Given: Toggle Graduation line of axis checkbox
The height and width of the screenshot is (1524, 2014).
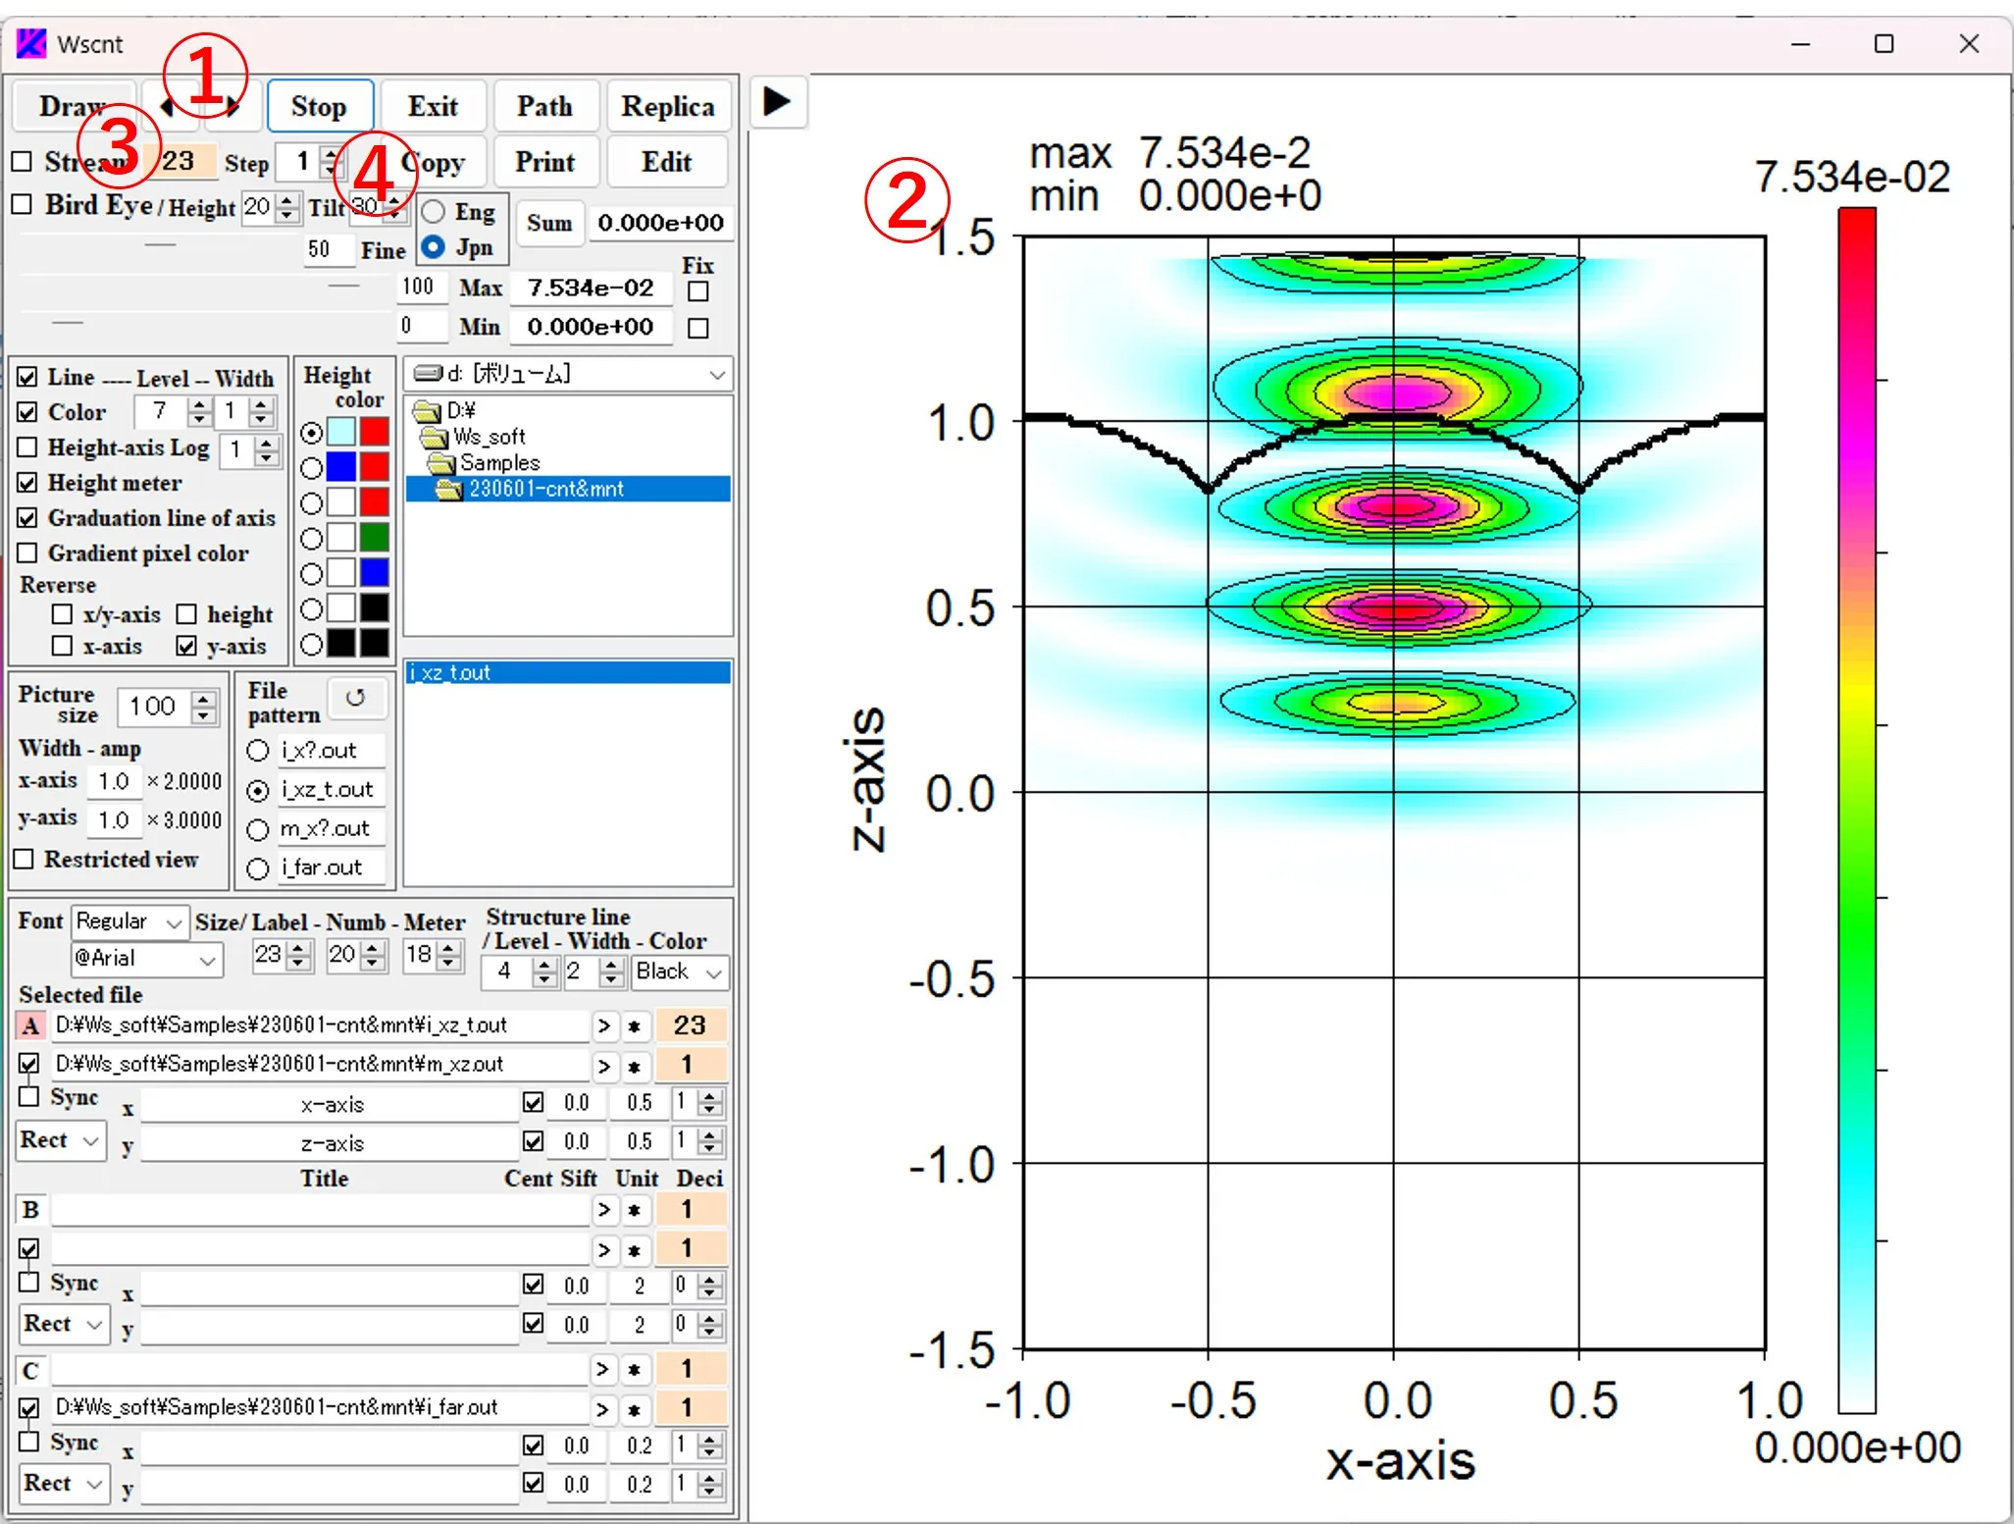Looking at the screenshot, I should click(x=27, y=518).
